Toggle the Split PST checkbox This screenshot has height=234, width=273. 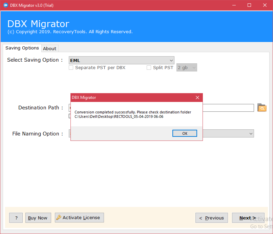point(149,67)
